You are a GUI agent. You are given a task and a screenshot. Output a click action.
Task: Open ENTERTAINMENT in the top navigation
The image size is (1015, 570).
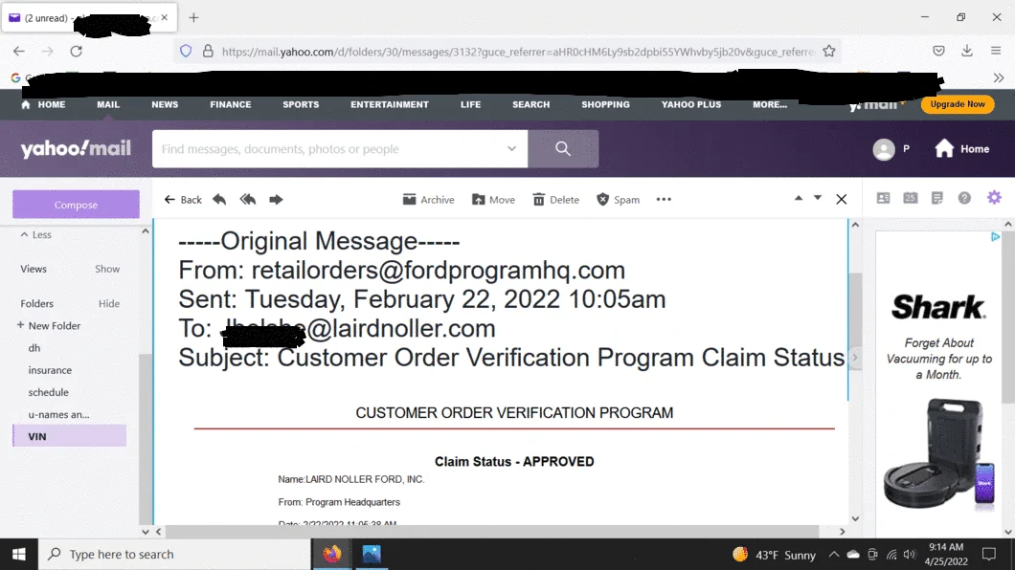coord(390,104)
